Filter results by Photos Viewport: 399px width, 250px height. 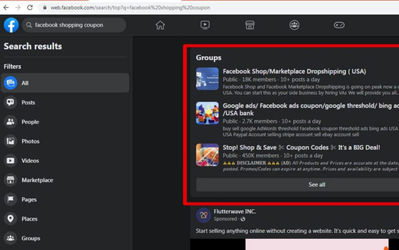pos(65,141)
